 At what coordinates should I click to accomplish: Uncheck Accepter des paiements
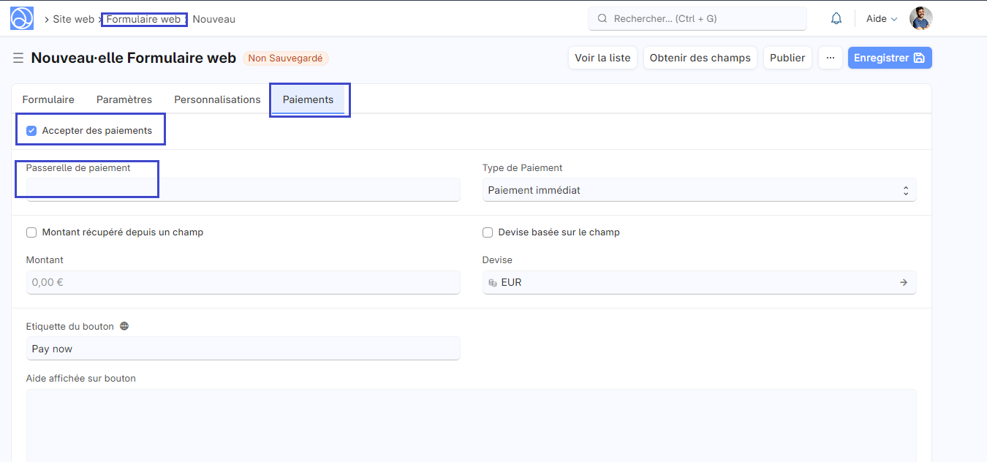(x=31, y=131)
